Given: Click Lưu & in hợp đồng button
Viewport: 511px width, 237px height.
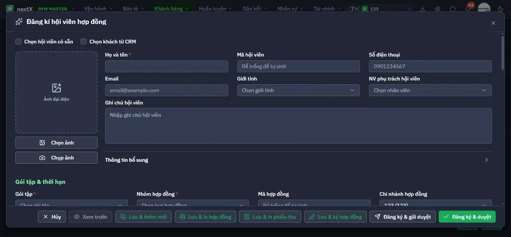Looking at the screenshot, I should tap(205, 217).
